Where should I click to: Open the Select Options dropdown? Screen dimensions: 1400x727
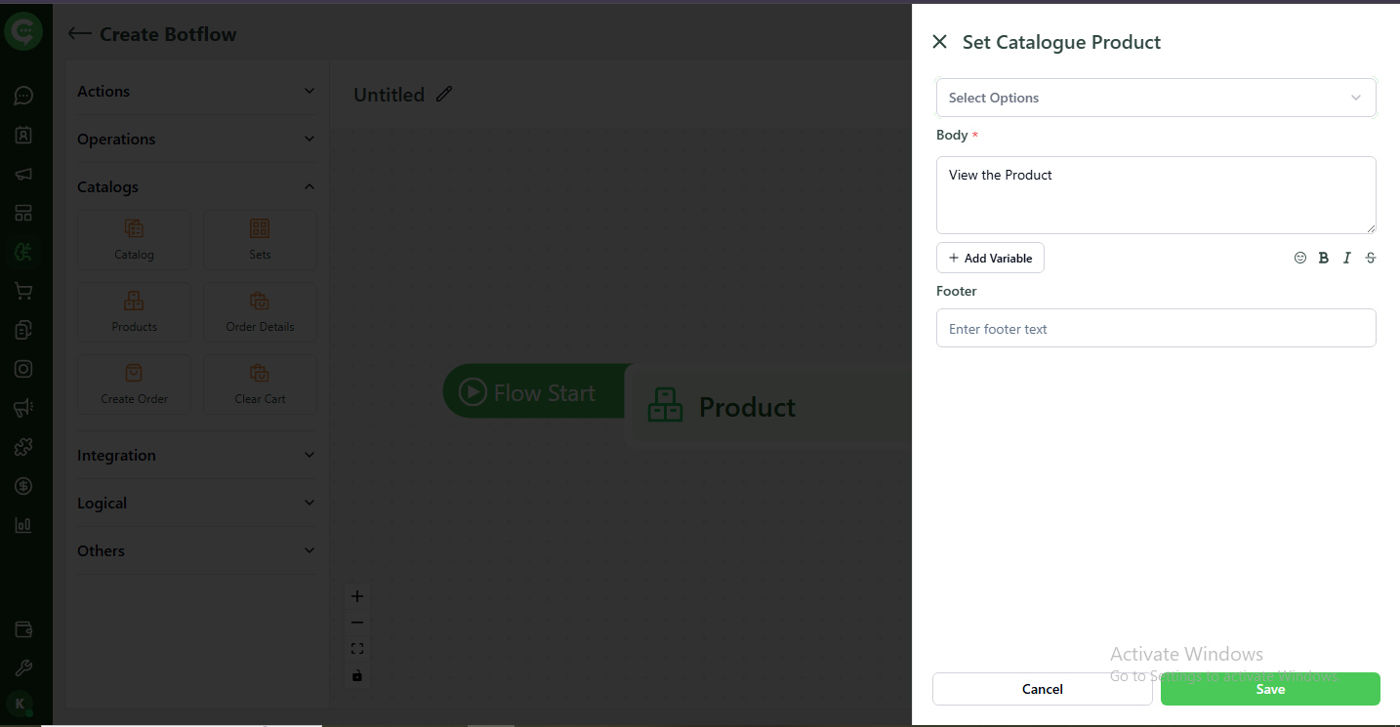click(1156, 98)
